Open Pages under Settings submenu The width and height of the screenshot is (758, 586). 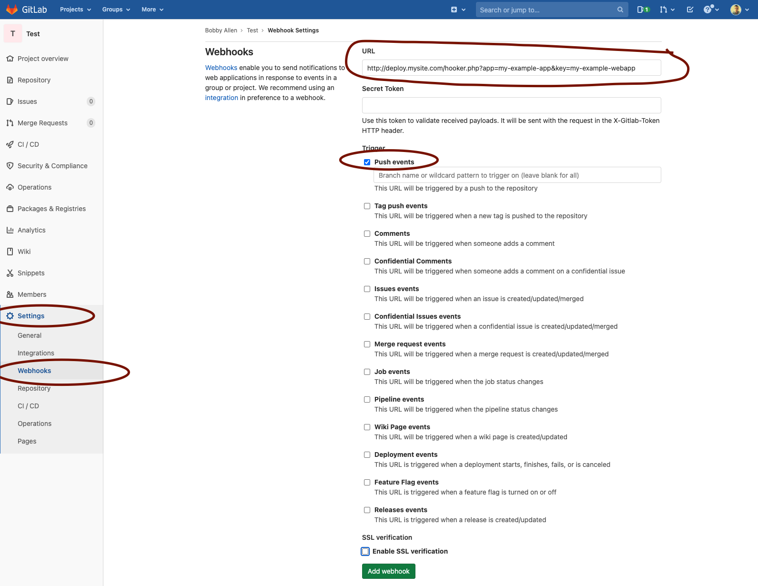[x=27, y=441]
